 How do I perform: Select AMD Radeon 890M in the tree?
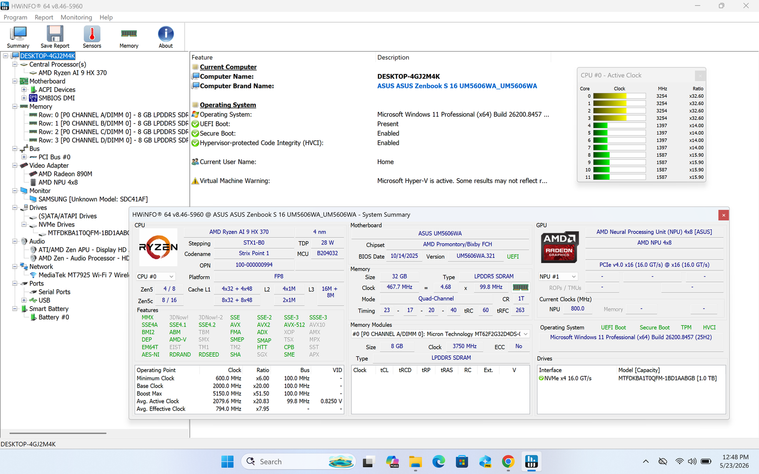tap(65, 174)
